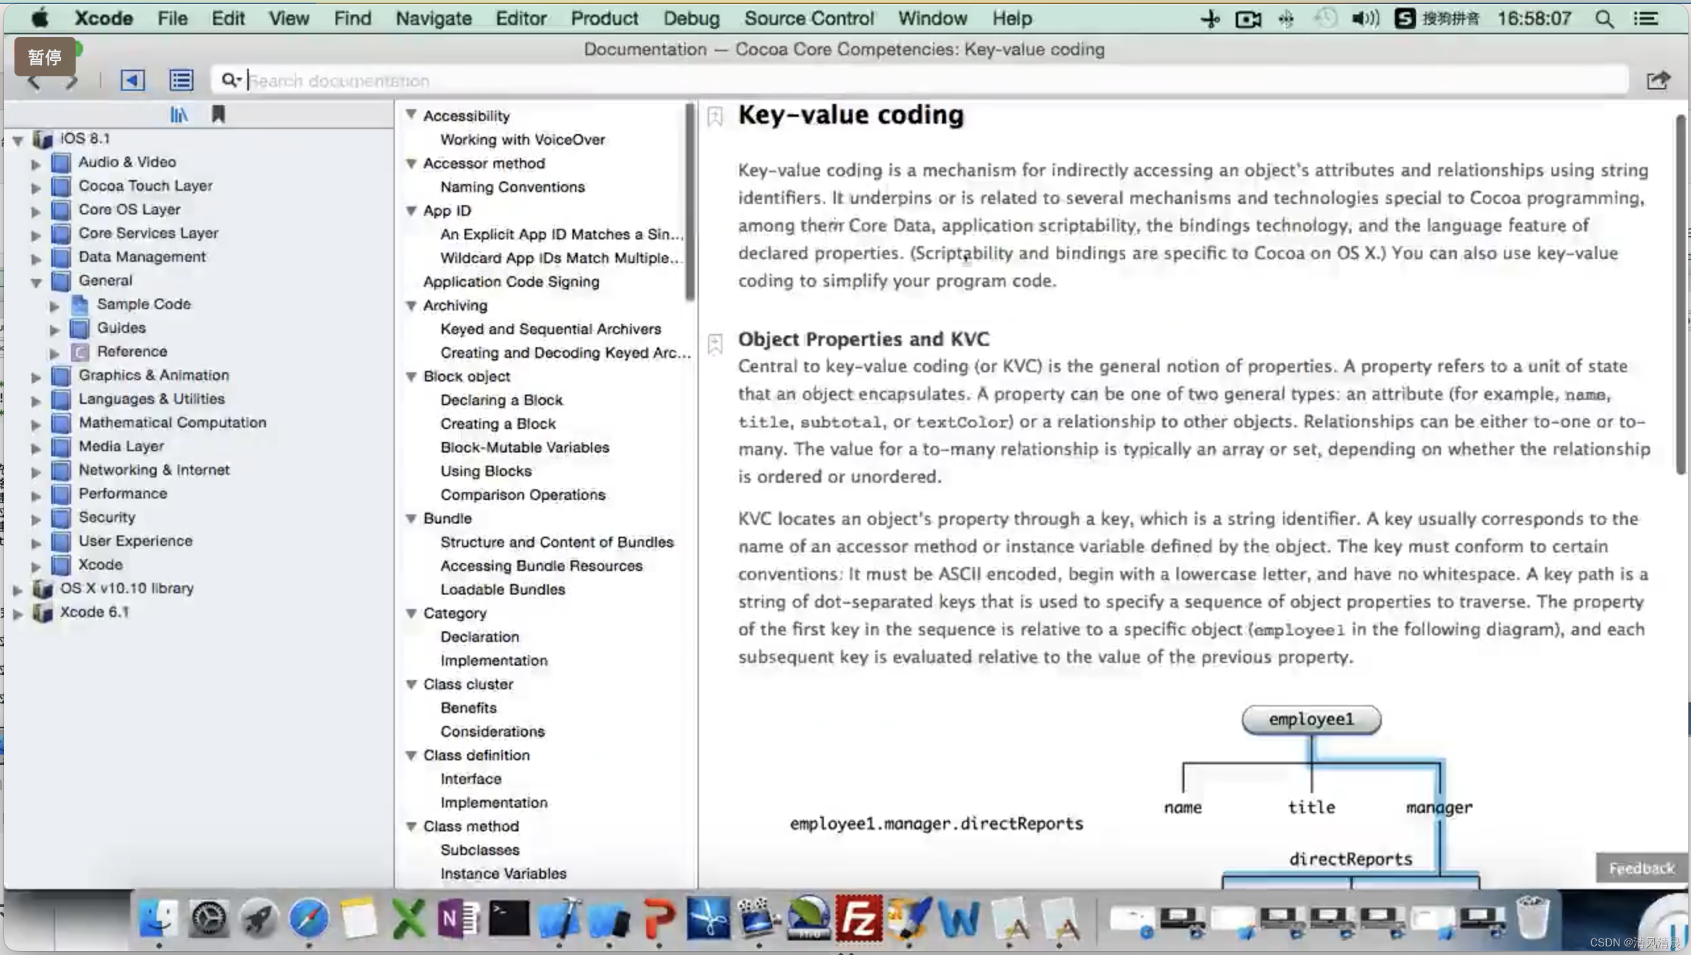Toggle Xcode 6.1 library visibility
Viewport: 1691px width, 955px height.
(x=17, y=612)
